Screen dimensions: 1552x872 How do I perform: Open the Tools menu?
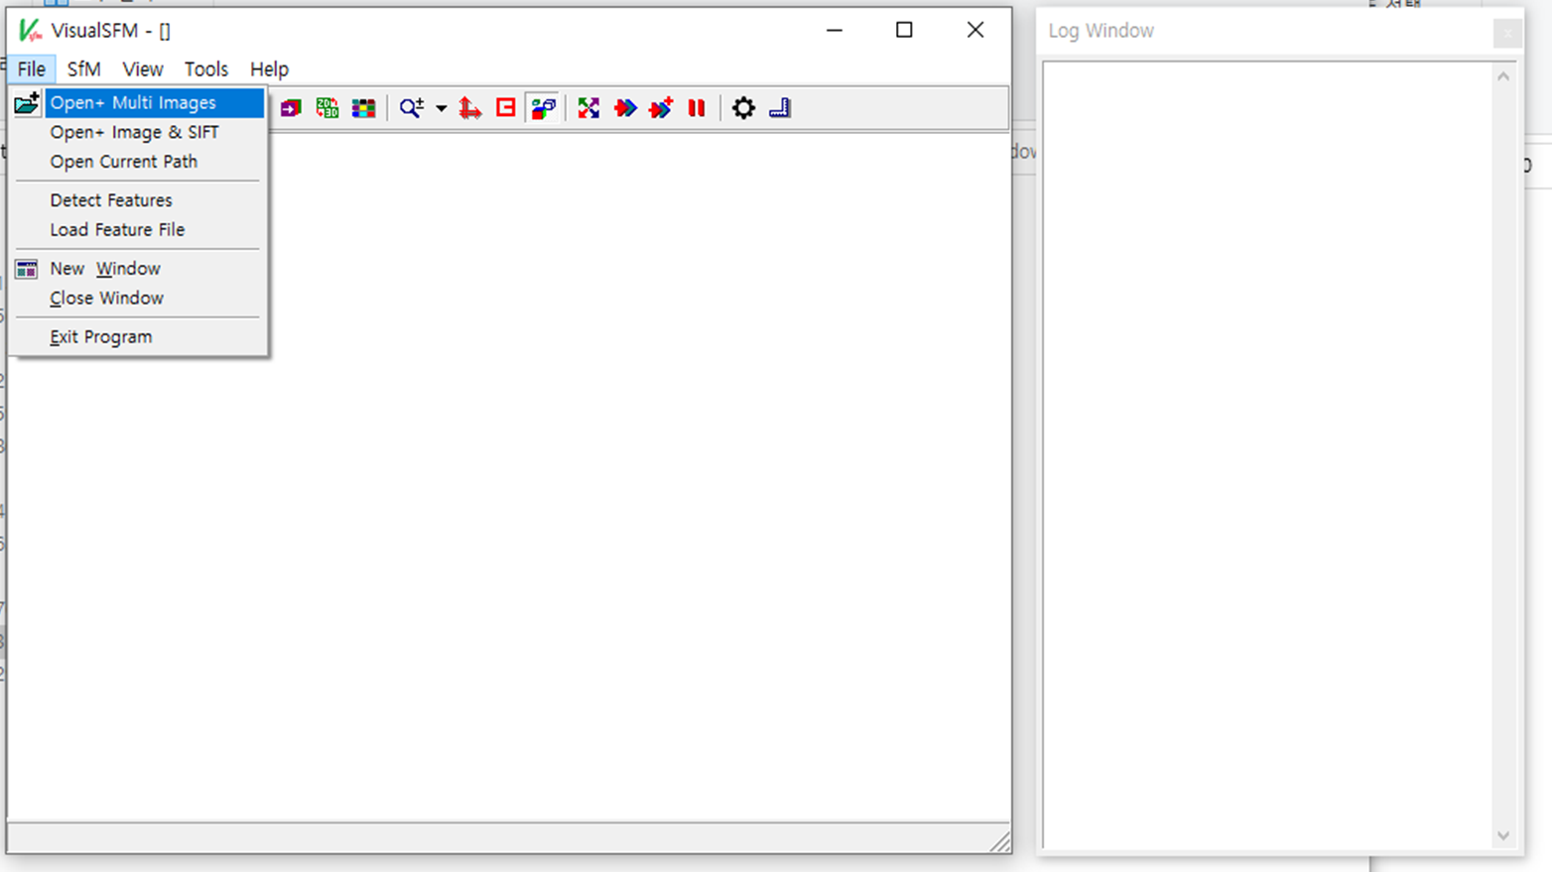click(x=206, y=69)
